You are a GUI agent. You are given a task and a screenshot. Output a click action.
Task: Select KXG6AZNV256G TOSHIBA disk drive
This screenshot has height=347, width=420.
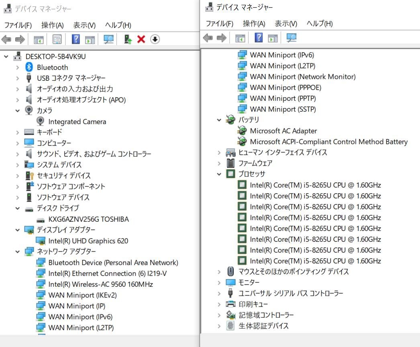(88, 219)
